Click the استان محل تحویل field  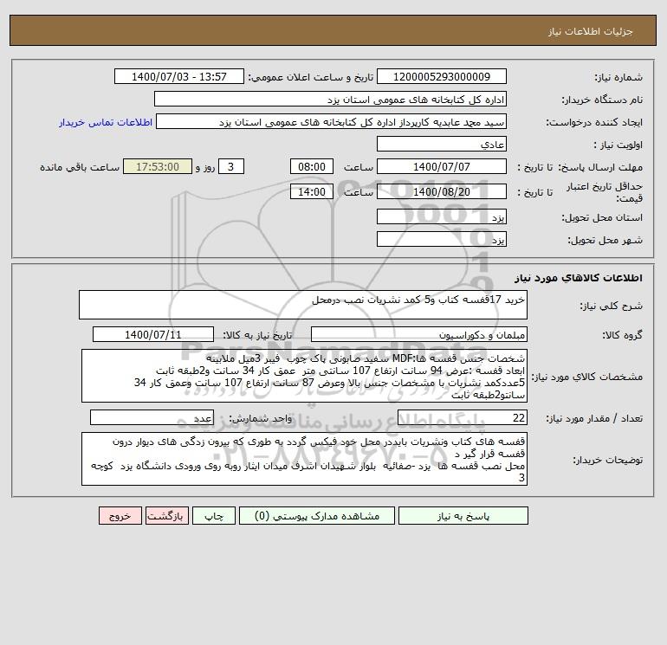click(x=442, y=216)
